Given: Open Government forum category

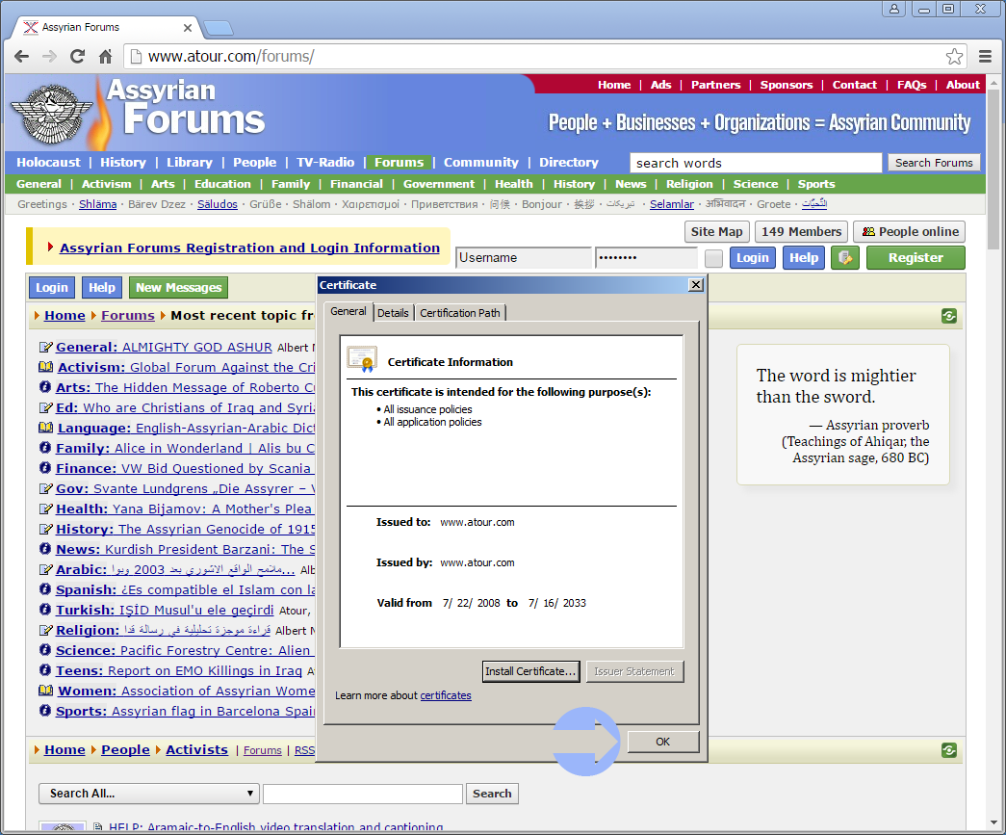Looking at the screenshot, I should pyautogui.click(x=439, y=184).
